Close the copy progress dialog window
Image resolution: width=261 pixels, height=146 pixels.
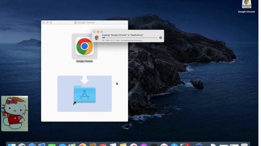click(x=94, y=32)
